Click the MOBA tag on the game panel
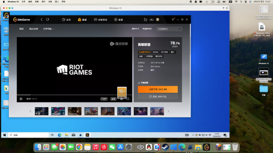 (156, 52)
